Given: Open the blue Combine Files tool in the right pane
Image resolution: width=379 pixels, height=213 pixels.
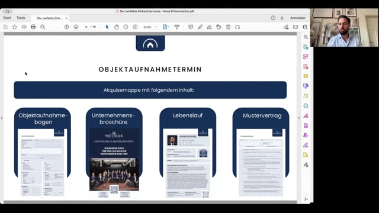Looking at the screenshot, I should (306, 86).
